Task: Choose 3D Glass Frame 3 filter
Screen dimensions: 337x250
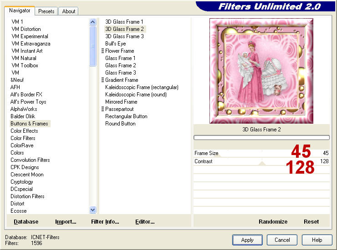Action: (x=124, y=36)
